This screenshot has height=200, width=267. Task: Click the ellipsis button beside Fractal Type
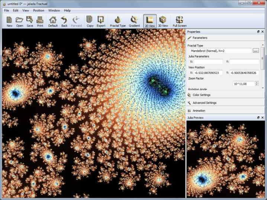[x=255, y=51]
